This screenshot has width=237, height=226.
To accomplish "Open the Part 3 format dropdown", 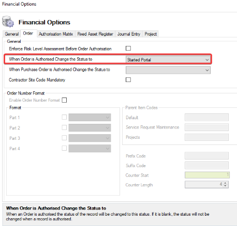I will tap(90, 138).
